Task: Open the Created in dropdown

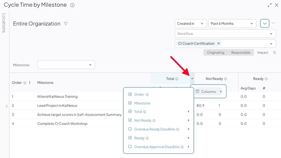Action: [190, 23]
